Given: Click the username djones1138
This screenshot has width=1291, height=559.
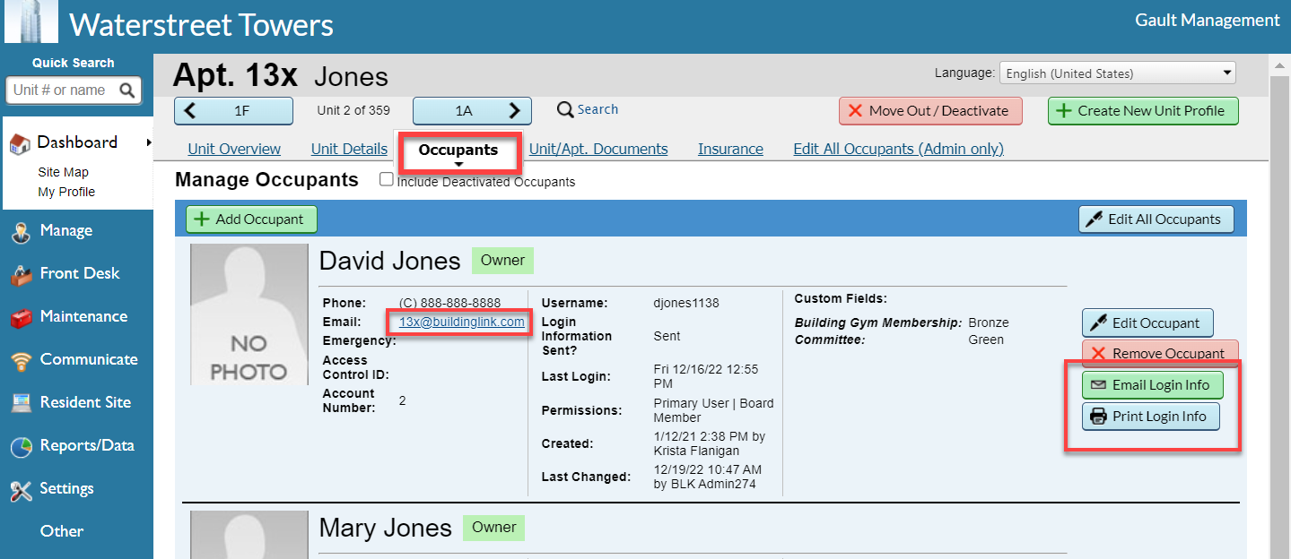Looking at the screenshot, I should pyautogui.click(x=686, y=303).
